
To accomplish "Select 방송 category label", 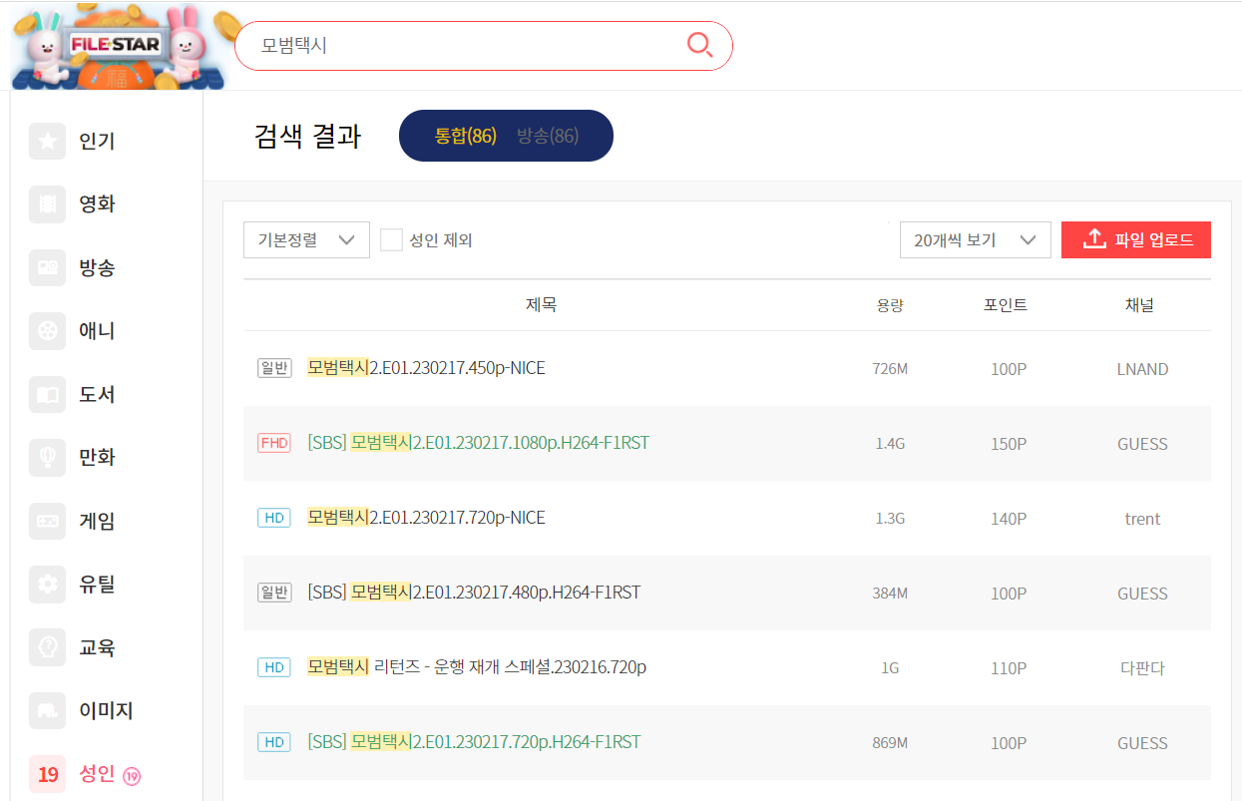I will 97,267.
